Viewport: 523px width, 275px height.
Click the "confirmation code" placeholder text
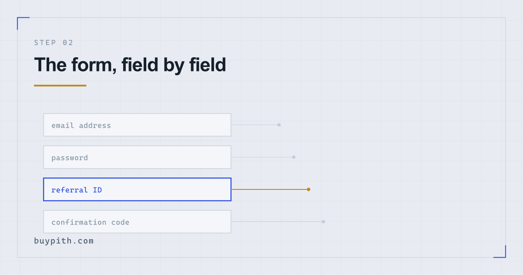90,222
